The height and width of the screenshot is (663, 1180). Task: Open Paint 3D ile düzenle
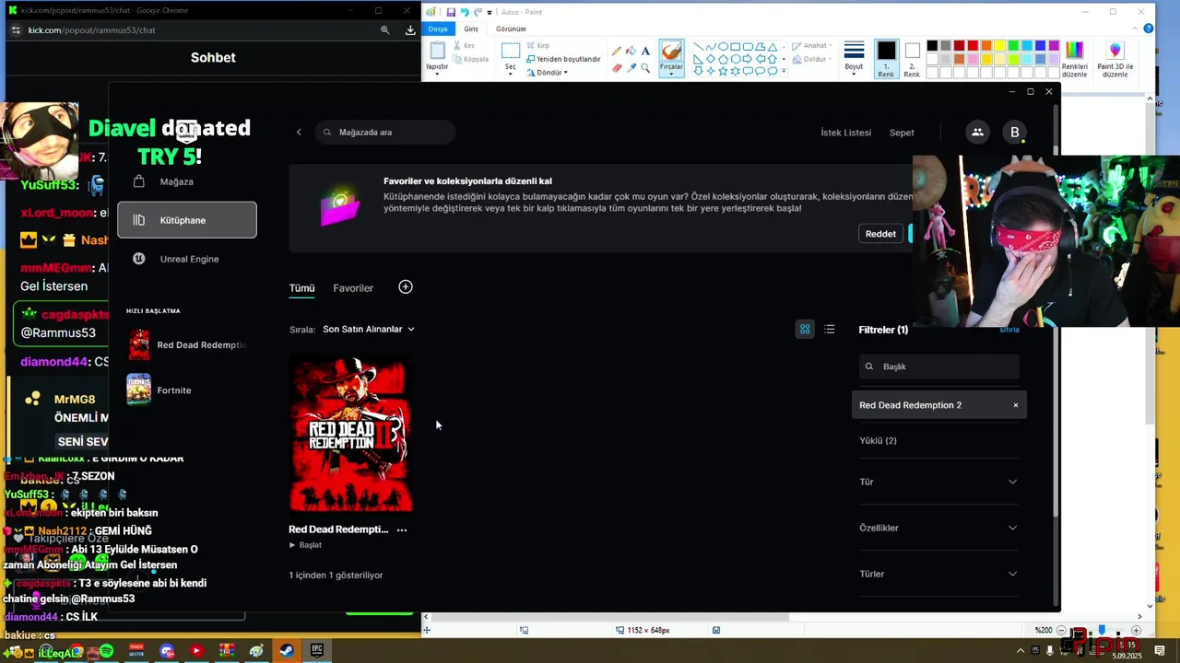(1115, 59)
